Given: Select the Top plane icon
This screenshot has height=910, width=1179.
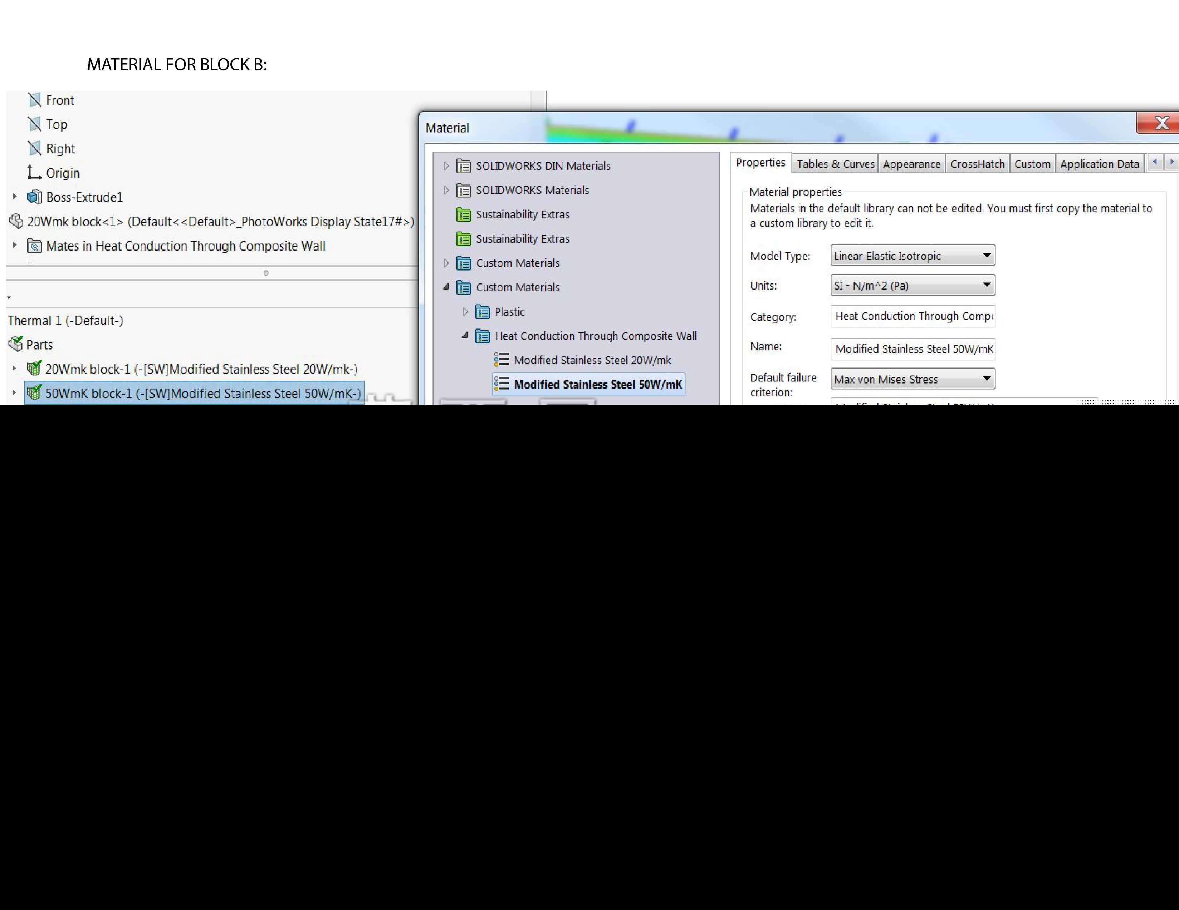Looking at the screenshot, I should [35, 124].
